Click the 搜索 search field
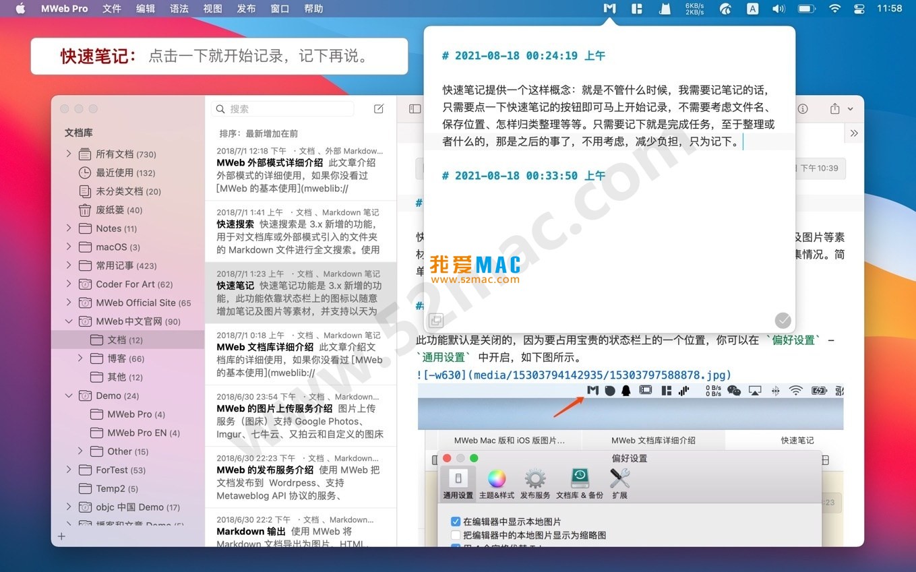 coord(282,108)
